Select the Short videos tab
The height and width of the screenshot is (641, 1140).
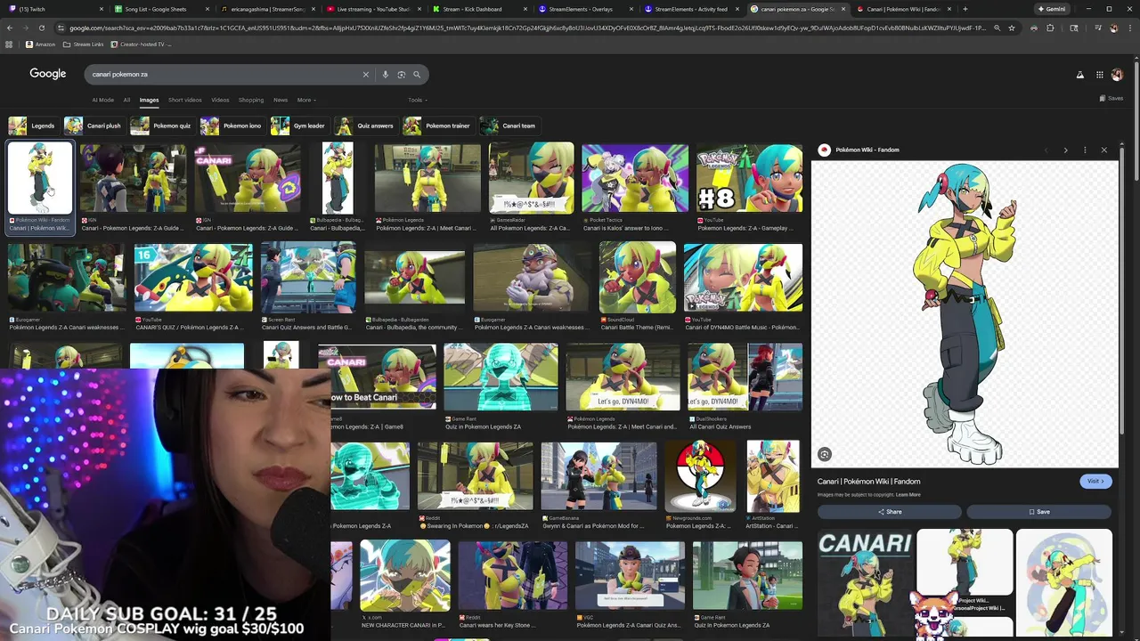tap(185, 100)
